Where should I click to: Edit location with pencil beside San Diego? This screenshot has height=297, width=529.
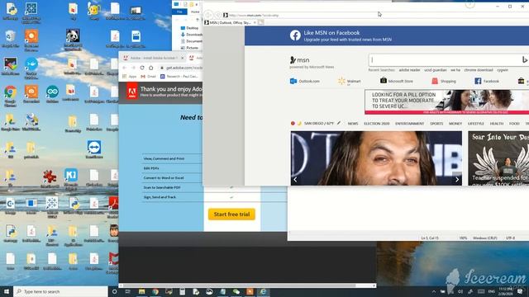(x=339, y=123)
